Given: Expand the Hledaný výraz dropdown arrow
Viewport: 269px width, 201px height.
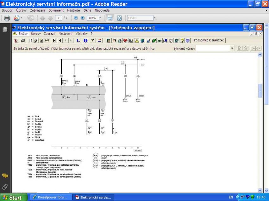Looking at the screenshot, I should pyautogui.click(x=232, y=49).
